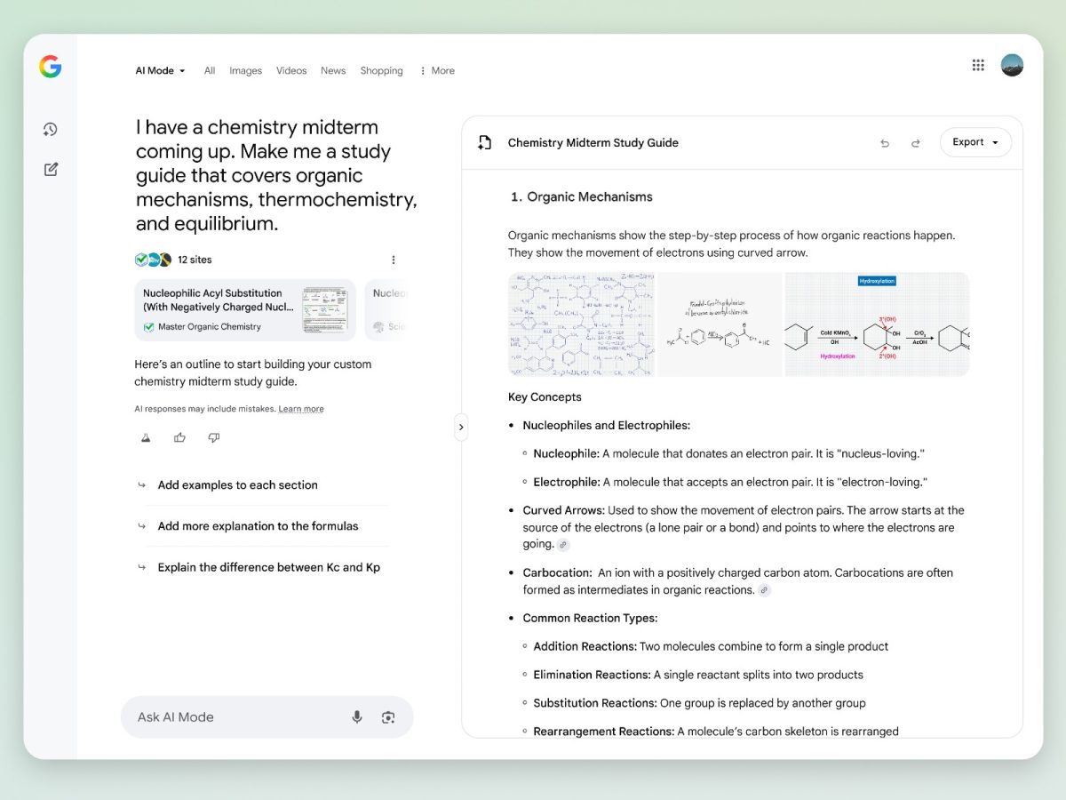Click the Addition Reactions line

click(x=711, y=646)
